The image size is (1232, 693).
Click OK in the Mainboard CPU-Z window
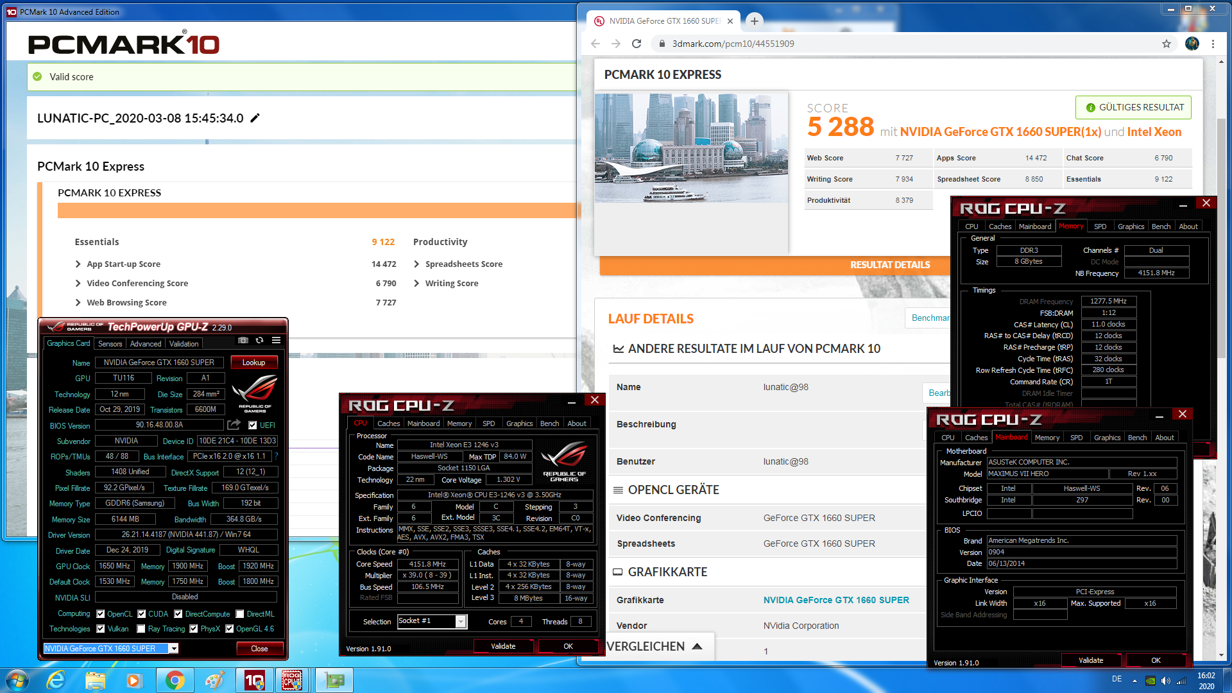1156,660
